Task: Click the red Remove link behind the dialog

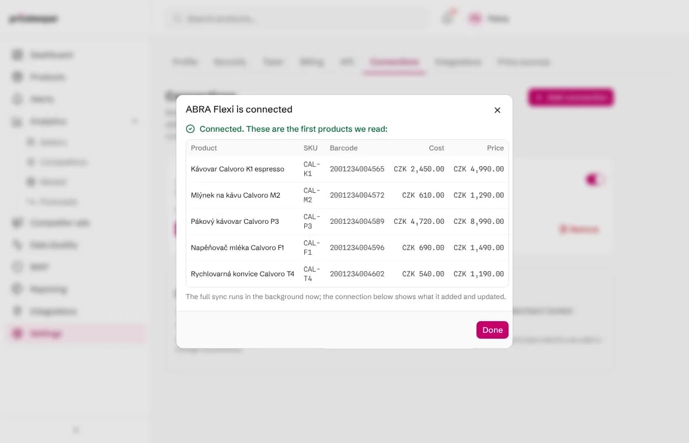Action: (x=579, y=230)
